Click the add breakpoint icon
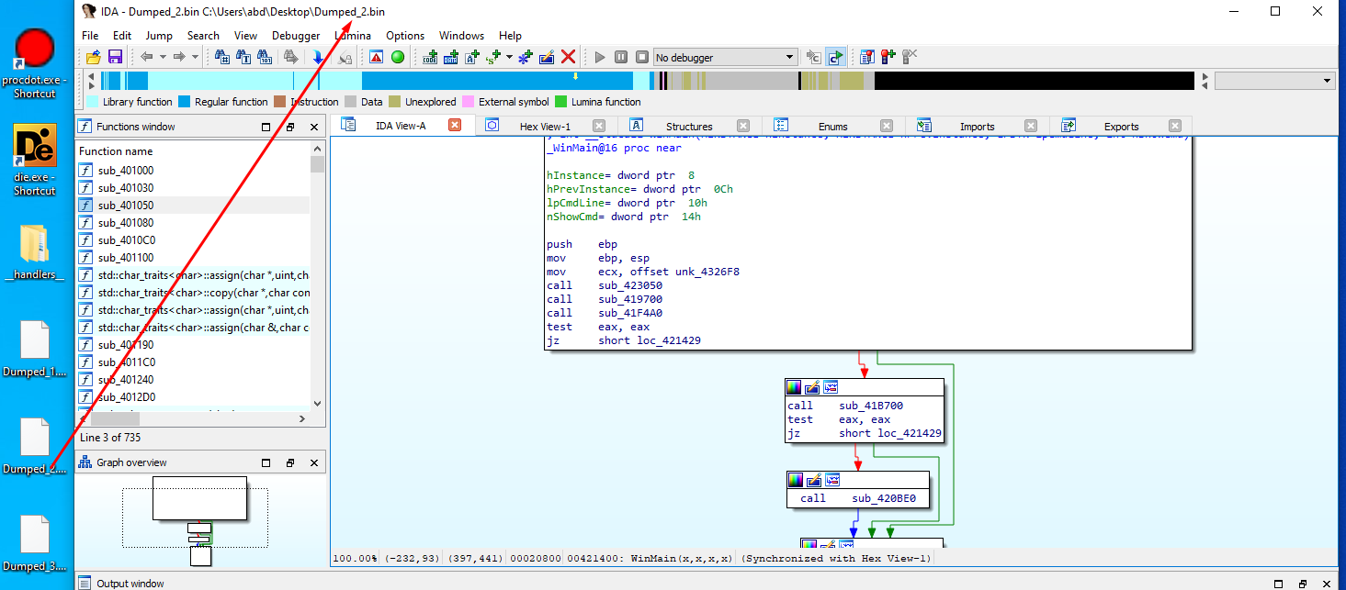 pos(888,57)
